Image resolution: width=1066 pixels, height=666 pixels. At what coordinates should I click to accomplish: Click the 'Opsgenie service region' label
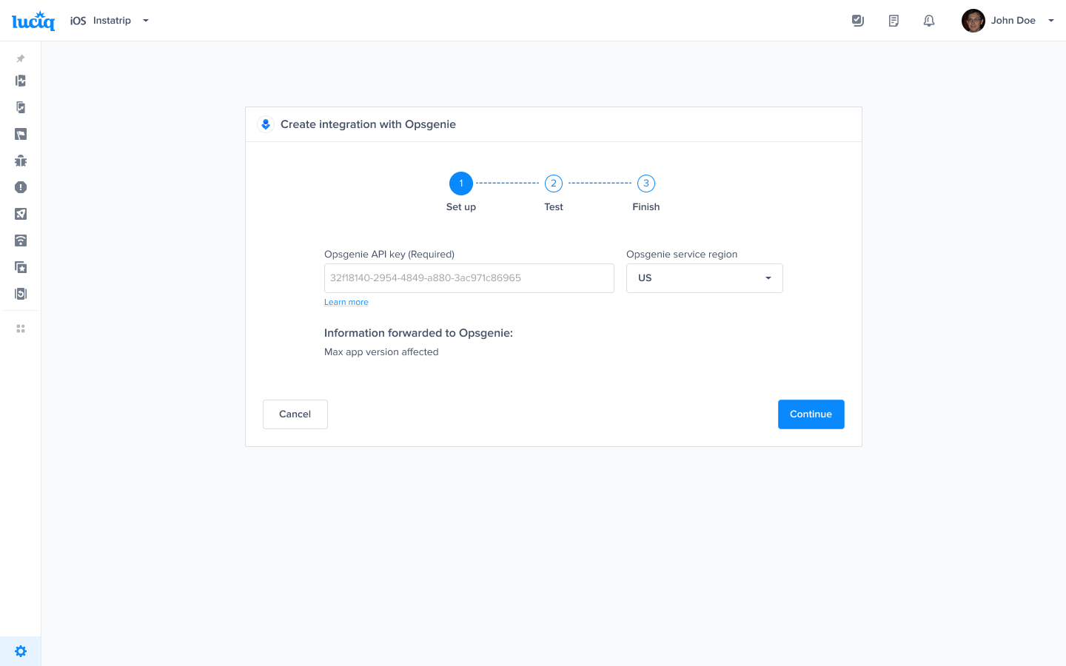tap(682, 255)
